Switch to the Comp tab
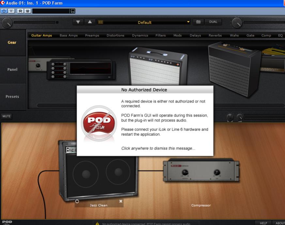Screen dimensions: 285x225 click(266, 36)
